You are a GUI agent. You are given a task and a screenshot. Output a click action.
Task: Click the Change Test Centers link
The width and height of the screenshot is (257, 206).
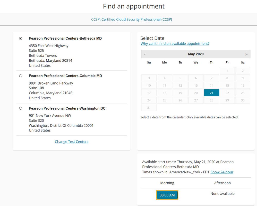tap(72, 142)
